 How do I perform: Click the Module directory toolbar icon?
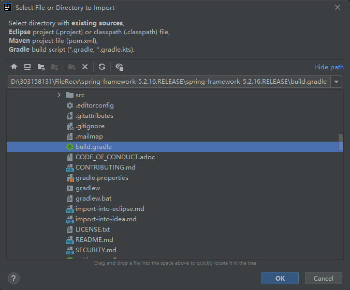(x=55, y=67)
